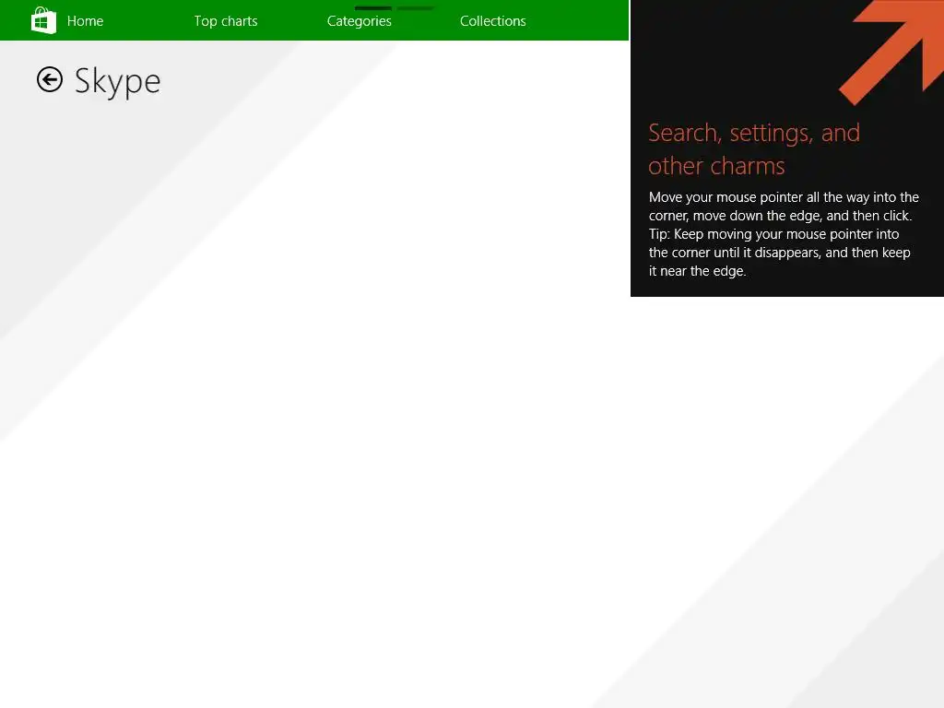Go back using the arrow beside Skype
The width and height of the screenshot is (944, 708).
pyautogui.click(x=50, y=79)
